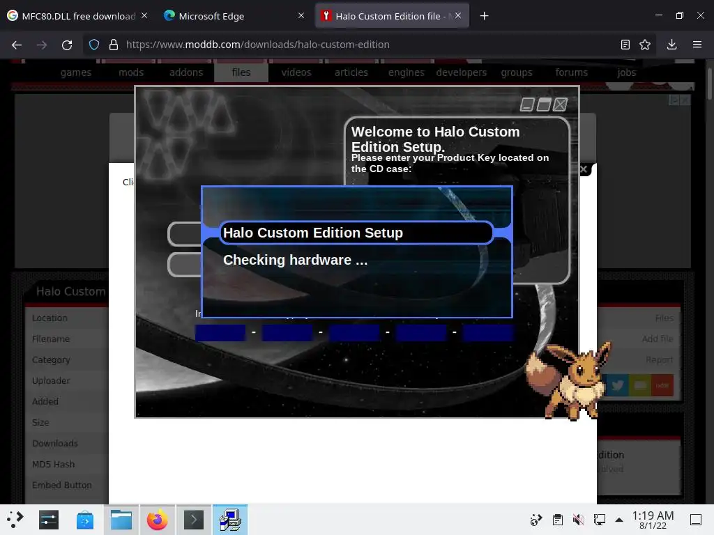Share via email icon
714x535 pixels.
[x=640, y=385]
